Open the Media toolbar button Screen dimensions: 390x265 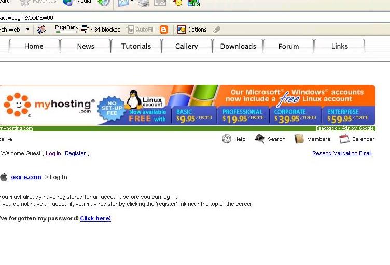click(77, 2)
